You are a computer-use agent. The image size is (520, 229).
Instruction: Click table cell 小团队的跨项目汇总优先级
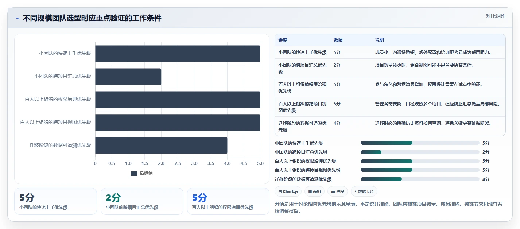pos(302,68)
